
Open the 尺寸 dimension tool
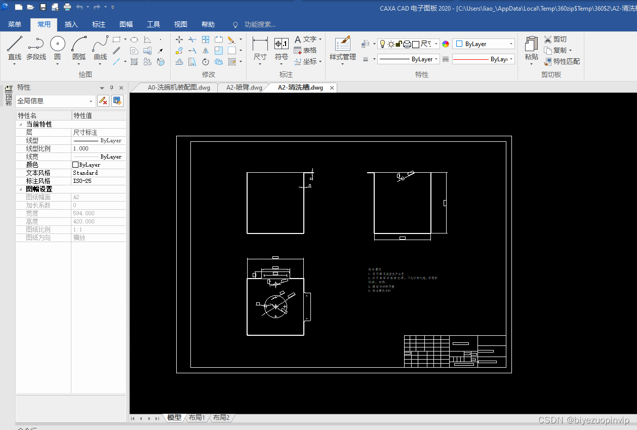pyautogui.click(x=260, y=50)
